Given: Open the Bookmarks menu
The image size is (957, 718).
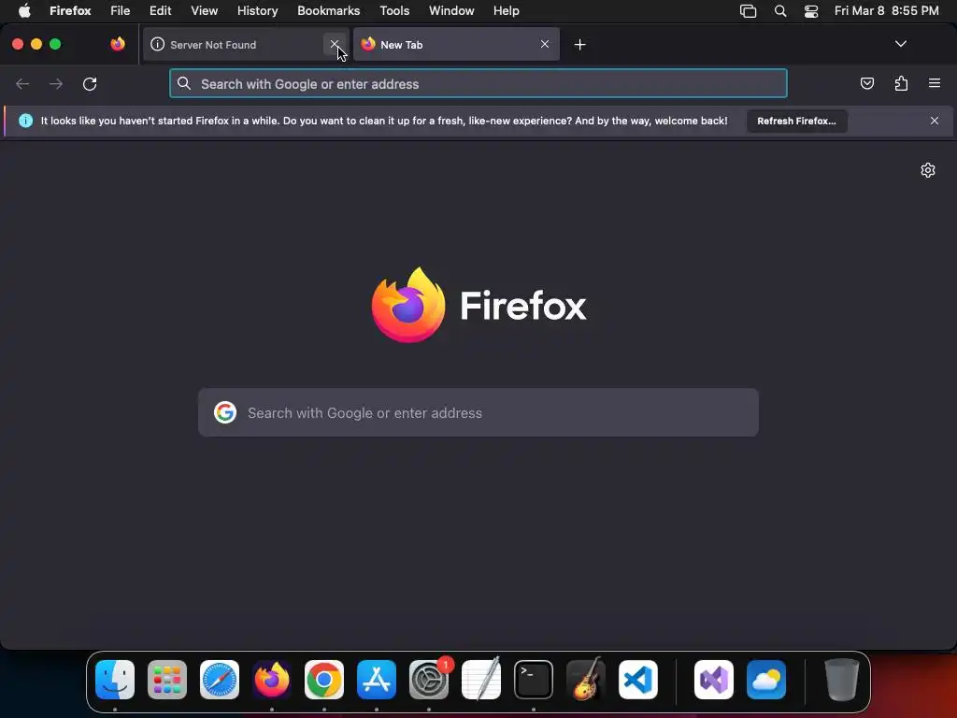Looking at the screenshot, I should click(328, 11).
